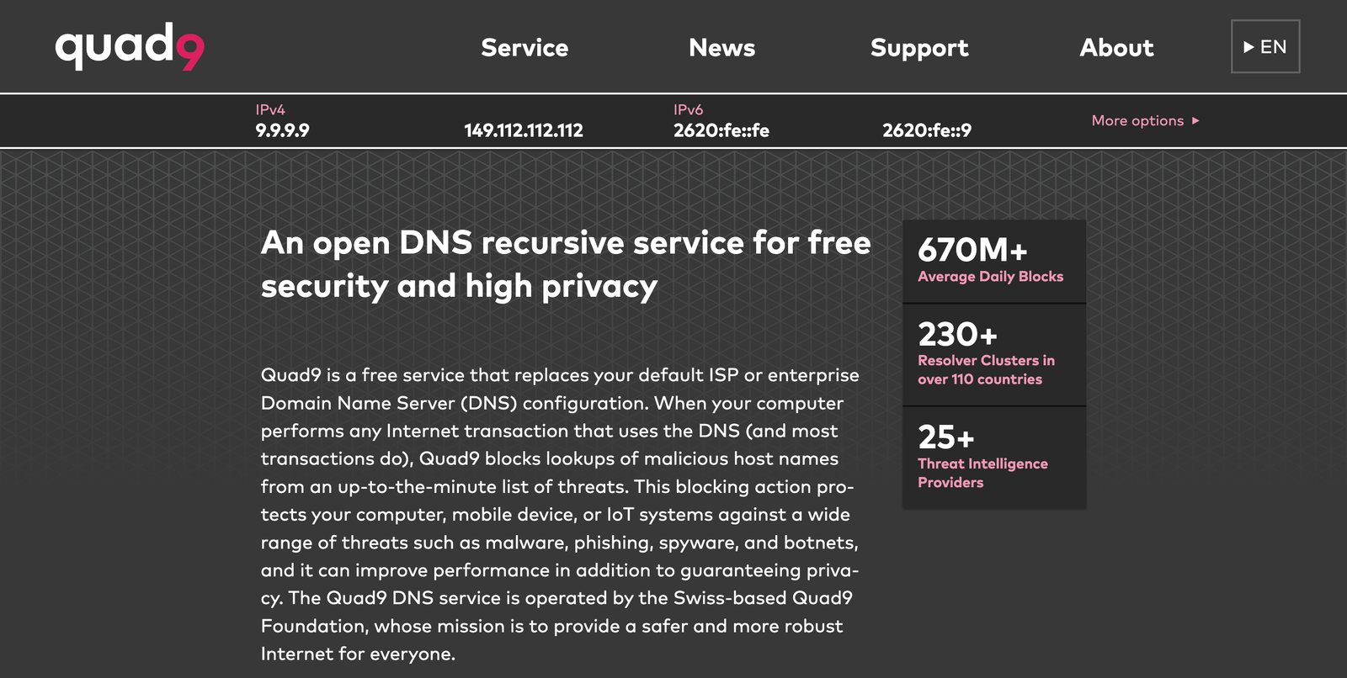Open the Support menu item
Viewport: 1347px width, 678px height.
(919, 48)
